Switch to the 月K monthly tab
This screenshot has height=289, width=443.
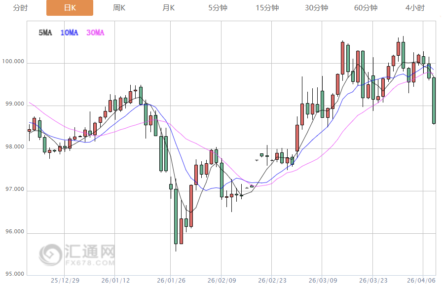coord(168,8)
